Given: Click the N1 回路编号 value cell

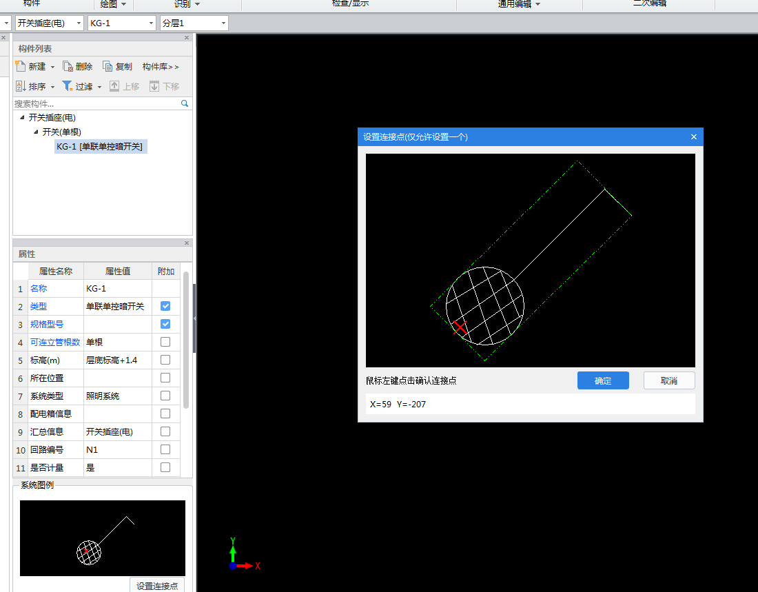Looking at the screenshot, I should (117, 449).
